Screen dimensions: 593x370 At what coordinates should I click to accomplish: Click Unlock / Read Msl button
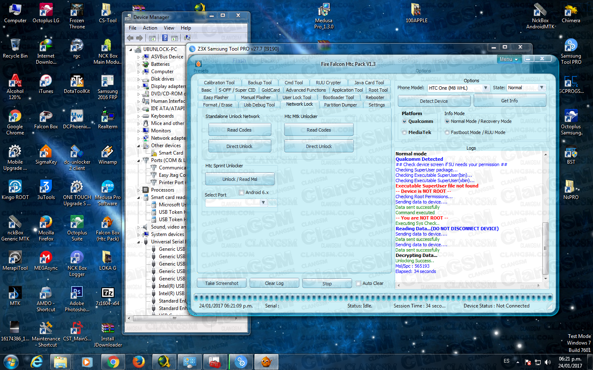[x=240, y=179]
